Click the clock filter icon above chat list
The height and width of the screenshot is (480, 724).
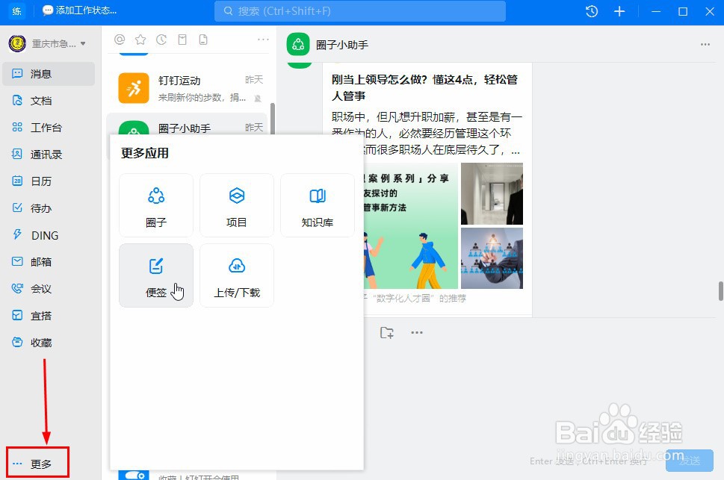(x=161, y=40)
